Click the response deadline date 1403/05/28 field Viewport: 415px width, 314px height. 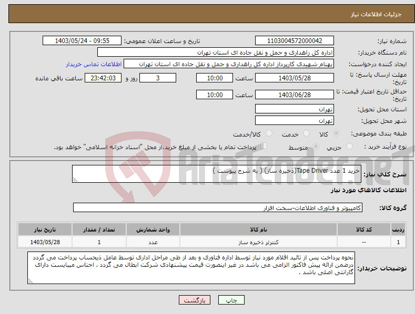[x=295, y=78]
